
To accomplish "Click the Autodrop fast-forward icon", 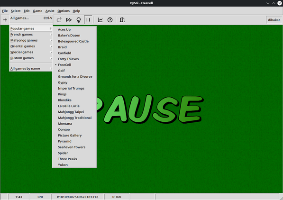I will 69,20.
